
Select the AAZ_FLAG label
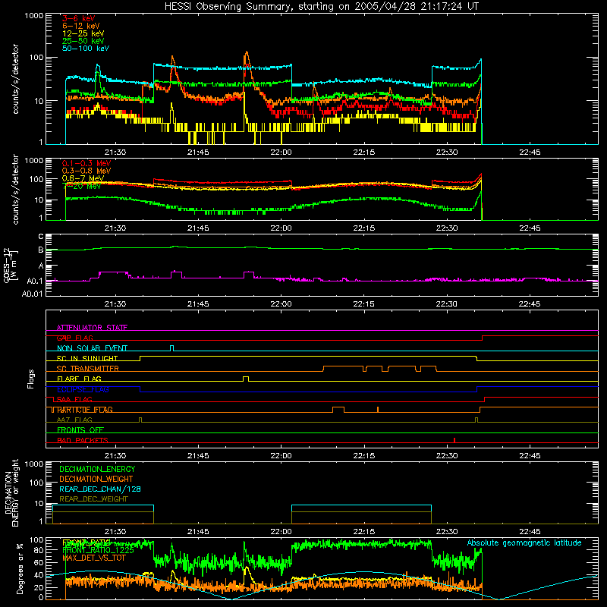(x=74, y=420)
